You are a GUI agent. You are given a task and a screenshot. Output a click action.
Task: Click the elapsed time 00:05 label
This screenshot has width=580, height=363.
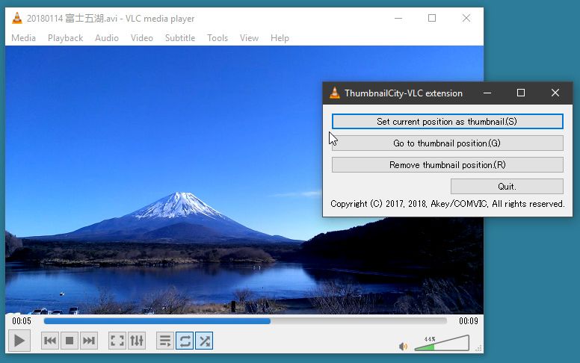point(22,321)
